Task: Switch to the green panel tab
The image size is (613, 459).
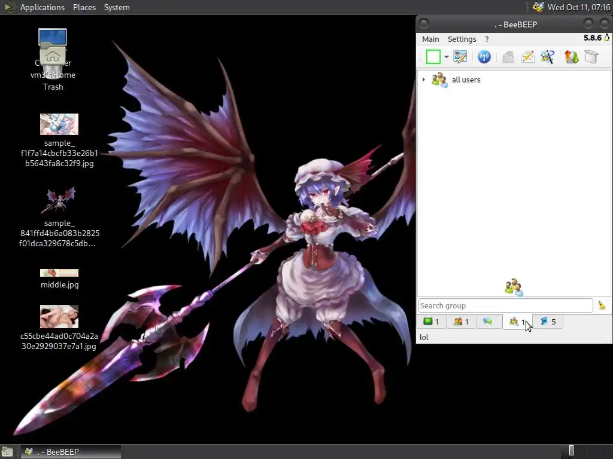Action: point(431,322)
